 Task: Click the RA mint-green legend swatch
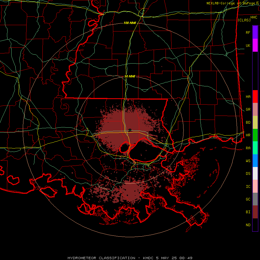tap(255, 148)
